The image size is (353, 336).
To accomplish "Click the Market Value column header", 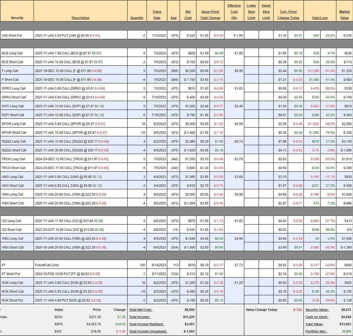I will [x=344, y=15].
